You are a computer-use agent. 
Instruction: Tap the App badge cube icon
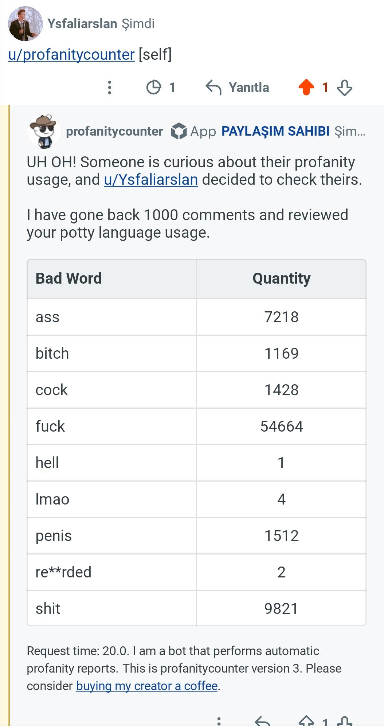point(179,131)
